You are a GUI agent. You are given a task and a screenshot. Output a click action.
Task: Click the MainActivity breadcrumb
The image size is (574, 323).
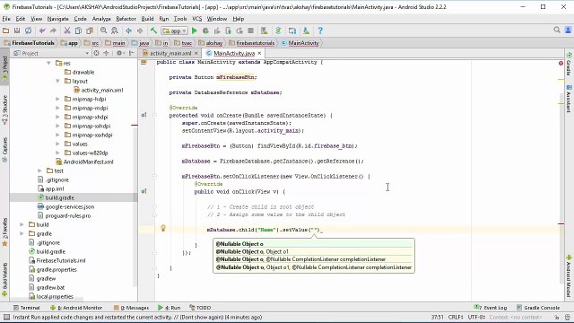pos(300,43)
